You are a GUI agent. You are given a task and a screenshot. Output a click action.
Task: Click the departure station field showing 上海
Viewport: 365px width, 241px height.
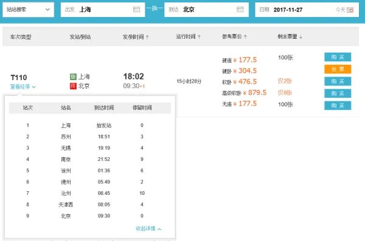coord(103,10)
